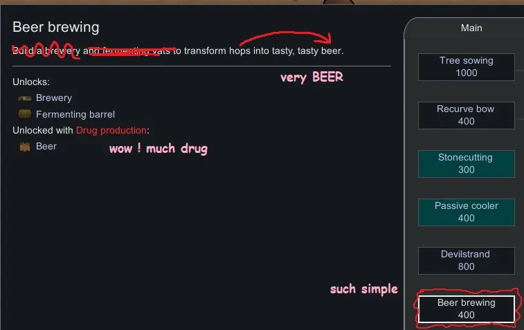
Task: Click the Beer brewing title heading
Action: [56, 27]
